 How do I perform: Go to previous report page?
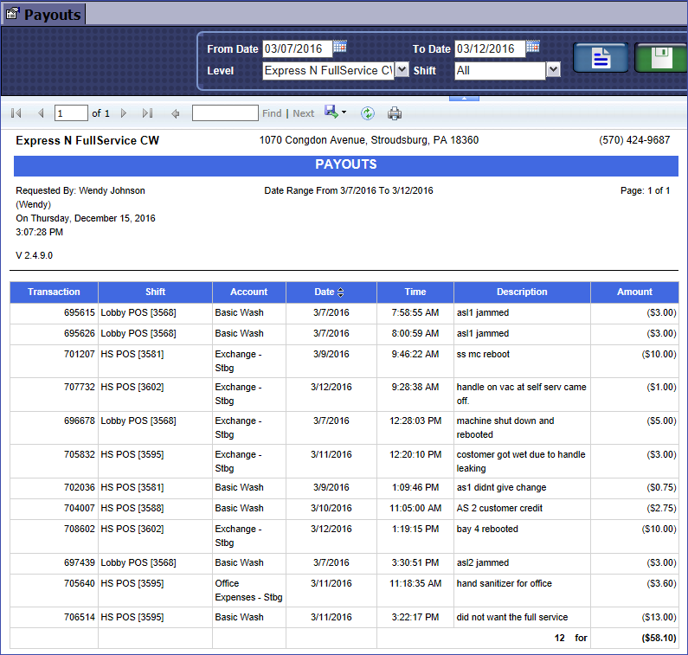pyautogui.click(x=40, y=113)
